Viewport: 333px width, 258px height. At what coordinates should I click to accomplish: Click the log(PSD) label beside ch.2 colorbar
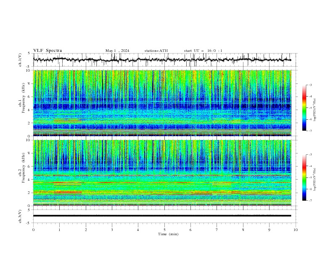315,180
